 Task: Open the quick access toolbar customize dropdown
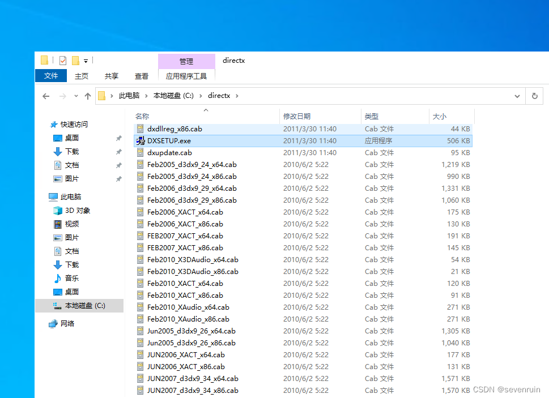click(x=86, y=61)
